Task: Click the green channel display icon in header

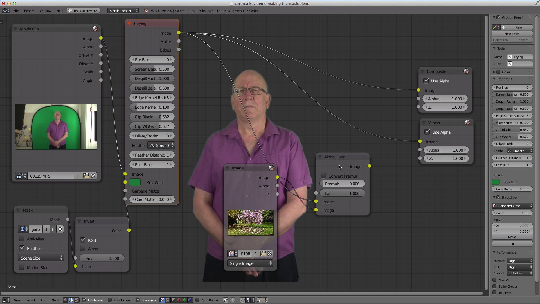Action: (184, 300)
